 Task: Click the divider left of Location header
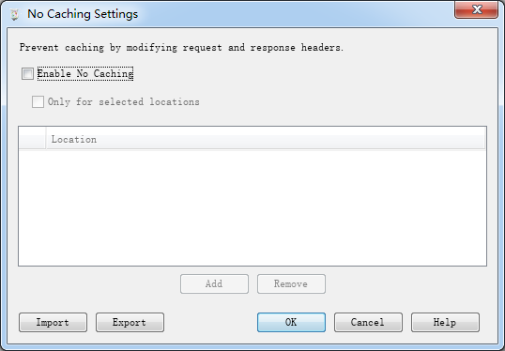[46, 139]
